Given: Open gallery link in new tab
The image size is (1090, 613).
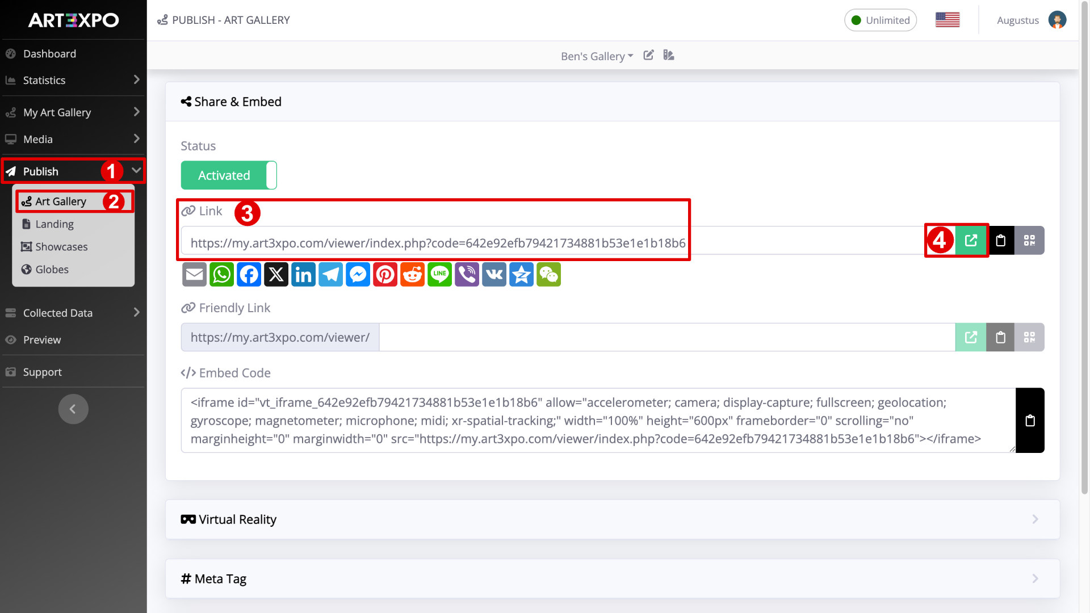Looking at the screenshot, I should [x=971, y=241].
